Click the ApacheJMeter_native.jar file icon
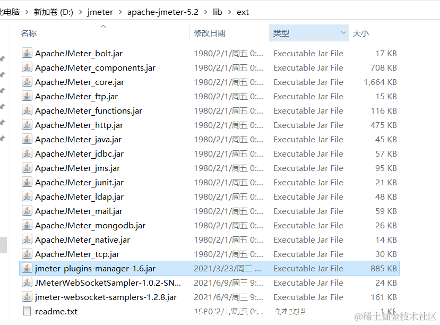Viewport: 440px width, 325px height. [x=27, y=239]
